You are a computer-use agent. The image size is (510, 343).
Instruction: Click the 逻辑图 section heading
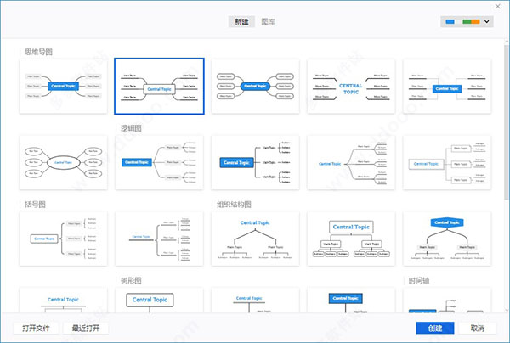point(131,128)
